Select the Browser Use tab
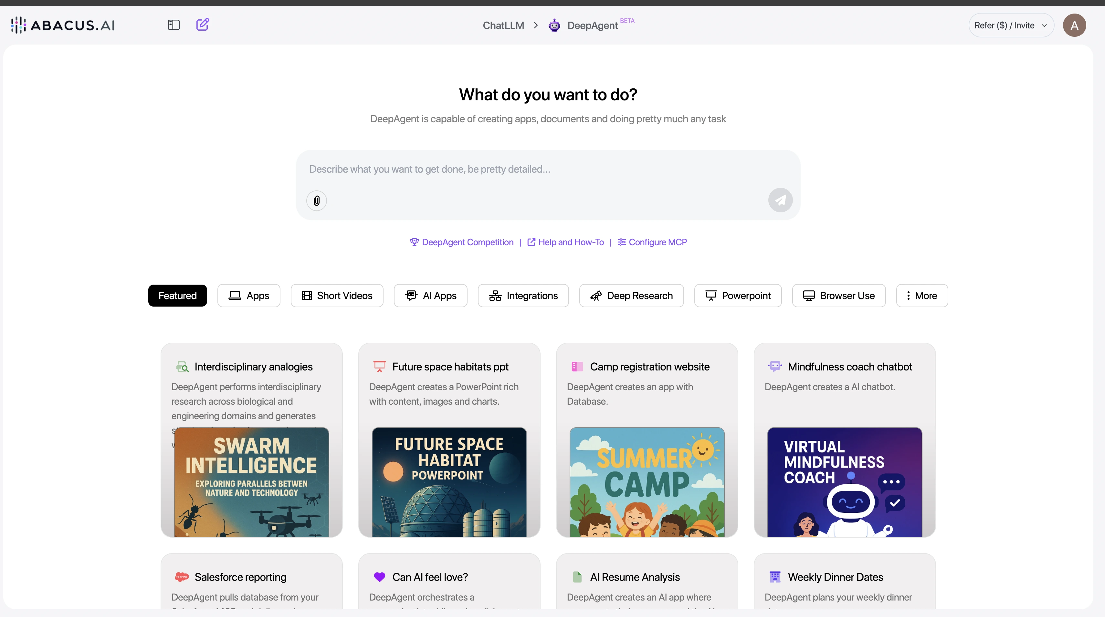The image size is (1105, 617). (x=839, y=296)
